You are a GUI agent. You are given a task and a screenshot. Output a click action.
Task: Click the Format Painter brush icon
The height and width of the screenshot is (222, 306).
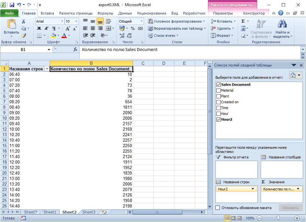(24, 35)
